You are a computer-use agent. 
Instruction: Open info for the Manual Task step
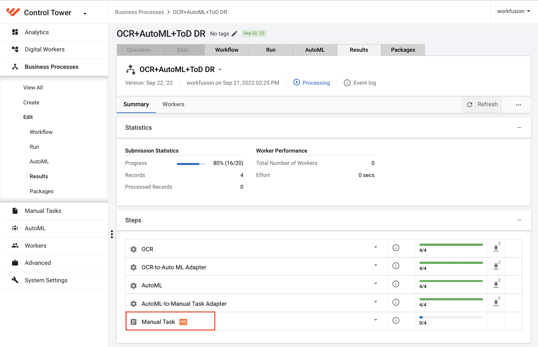[x=396, y=320]
